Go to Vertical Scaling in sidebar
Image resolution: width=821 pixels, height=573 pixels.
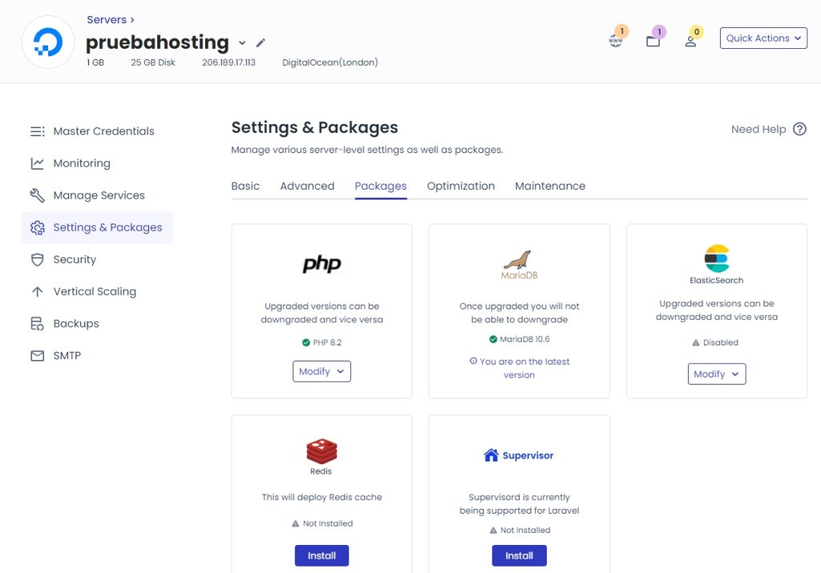tap(94, 292)
